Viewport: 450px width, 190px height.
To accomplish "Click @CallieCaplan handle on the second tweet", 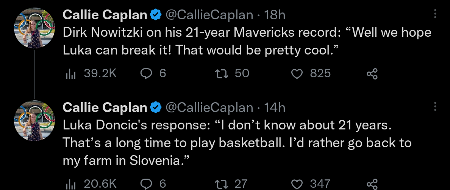I will pos(209,108).
